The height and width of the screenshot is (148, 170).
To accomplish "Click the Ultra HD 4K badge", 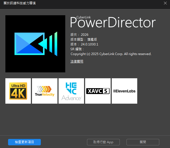I will 18,91.
